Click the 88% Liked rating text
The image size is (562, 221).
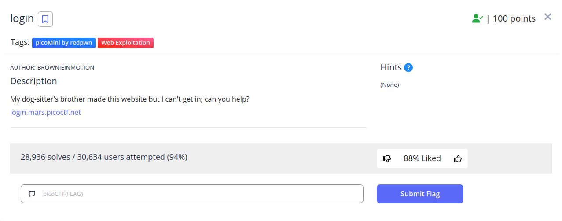(x=422, y=158)
